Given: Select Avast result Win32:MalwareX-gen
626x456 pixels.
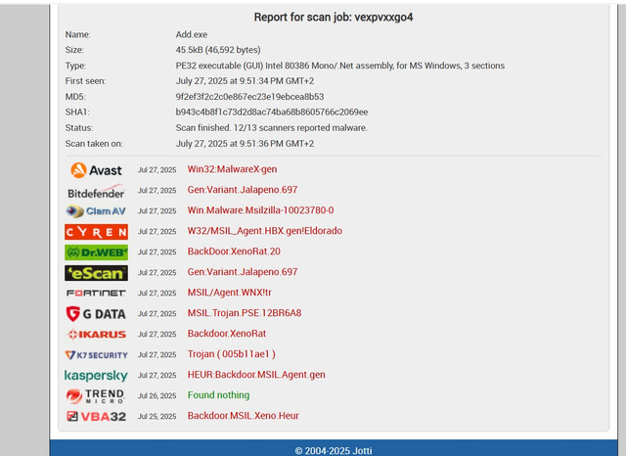Looking at the screenshot, I should 233,169.
